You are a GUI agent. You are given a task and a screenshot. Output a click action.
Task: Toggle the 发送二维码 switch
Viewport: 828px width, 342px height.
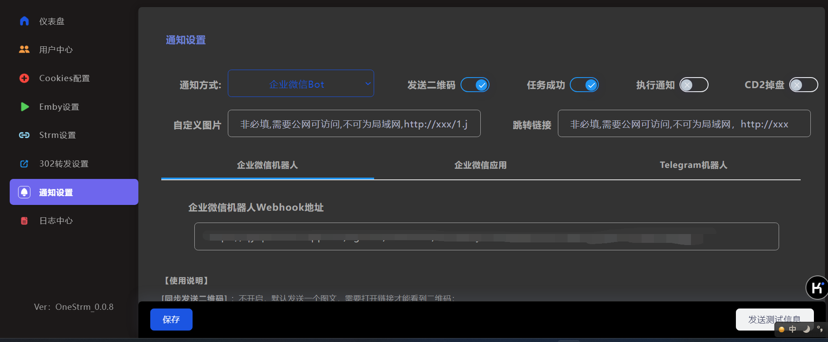[x=475, y=85]
